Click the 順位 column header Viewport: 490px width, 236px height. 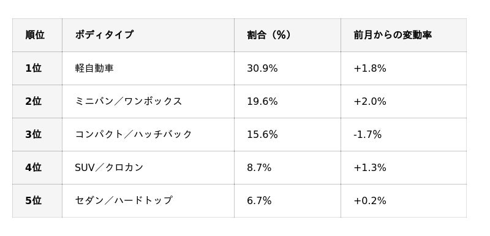click(37, 35)
